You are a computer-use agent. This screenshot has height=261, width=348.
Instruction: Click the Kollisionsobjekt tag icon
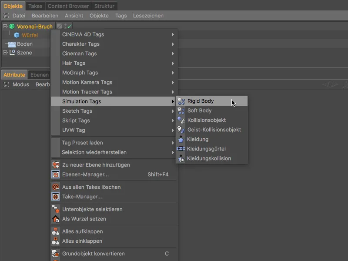(x=181, y=120)
